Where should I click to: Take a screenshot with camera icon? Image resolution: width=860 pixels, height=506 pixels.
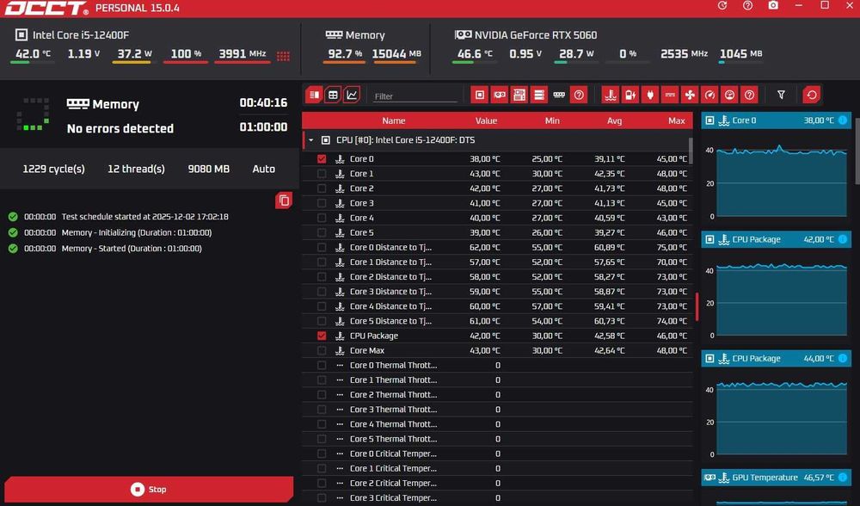tap(773, 5)
